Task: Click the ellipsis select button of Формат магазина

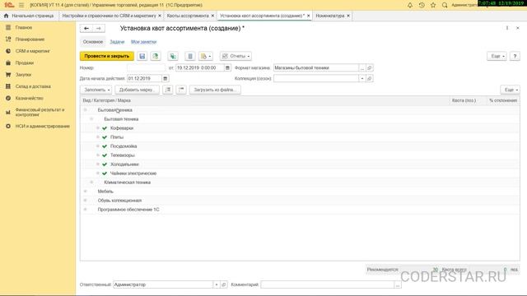Action: [362, 67]
